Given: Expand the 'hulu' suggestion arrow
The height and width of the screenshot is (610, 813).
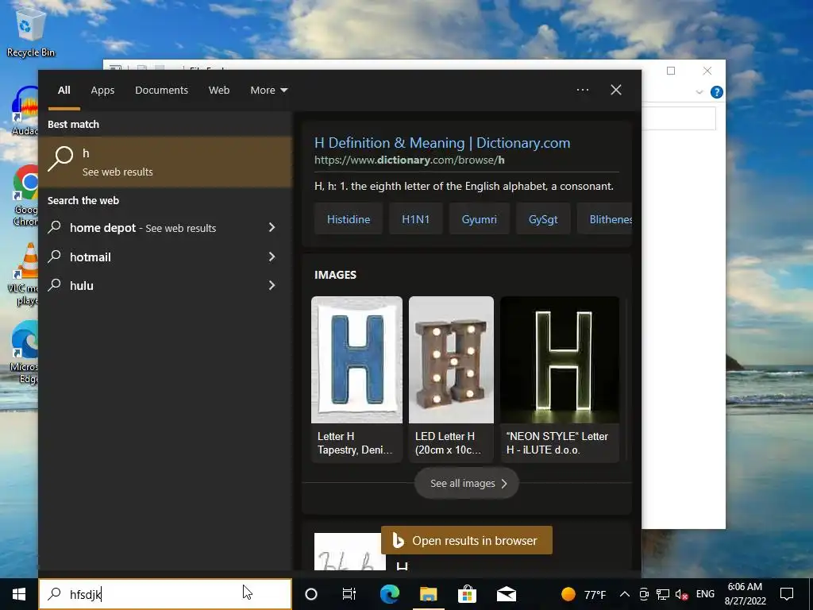Looking at the screenshot, I should [272, 285].
